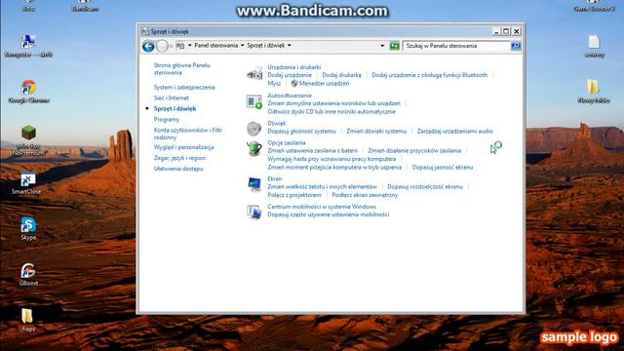Open the address bar history dropdown
The width and height of the screenshot is (624, 351).
[382, 46]
